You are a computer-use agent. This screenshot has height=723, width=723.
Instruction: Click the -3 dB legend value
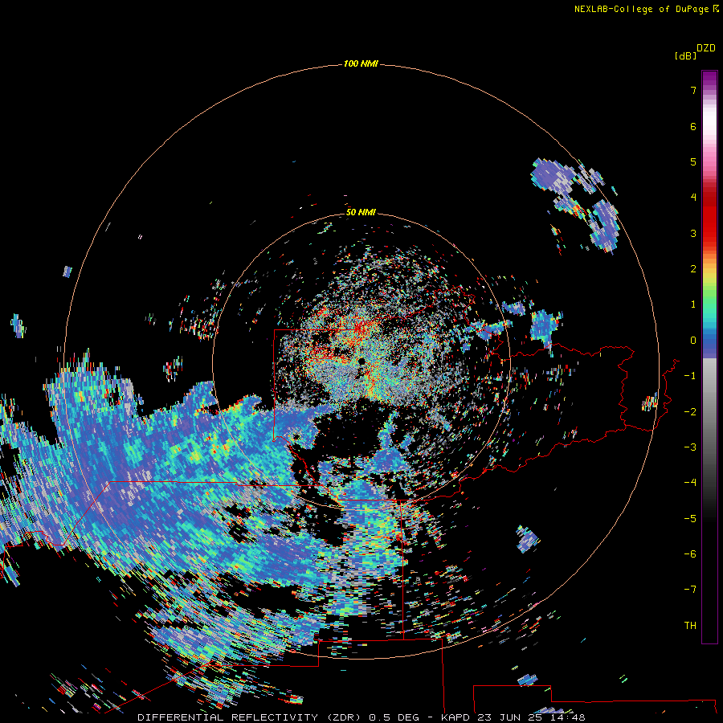pyautogui.click(x=690, y=447)
